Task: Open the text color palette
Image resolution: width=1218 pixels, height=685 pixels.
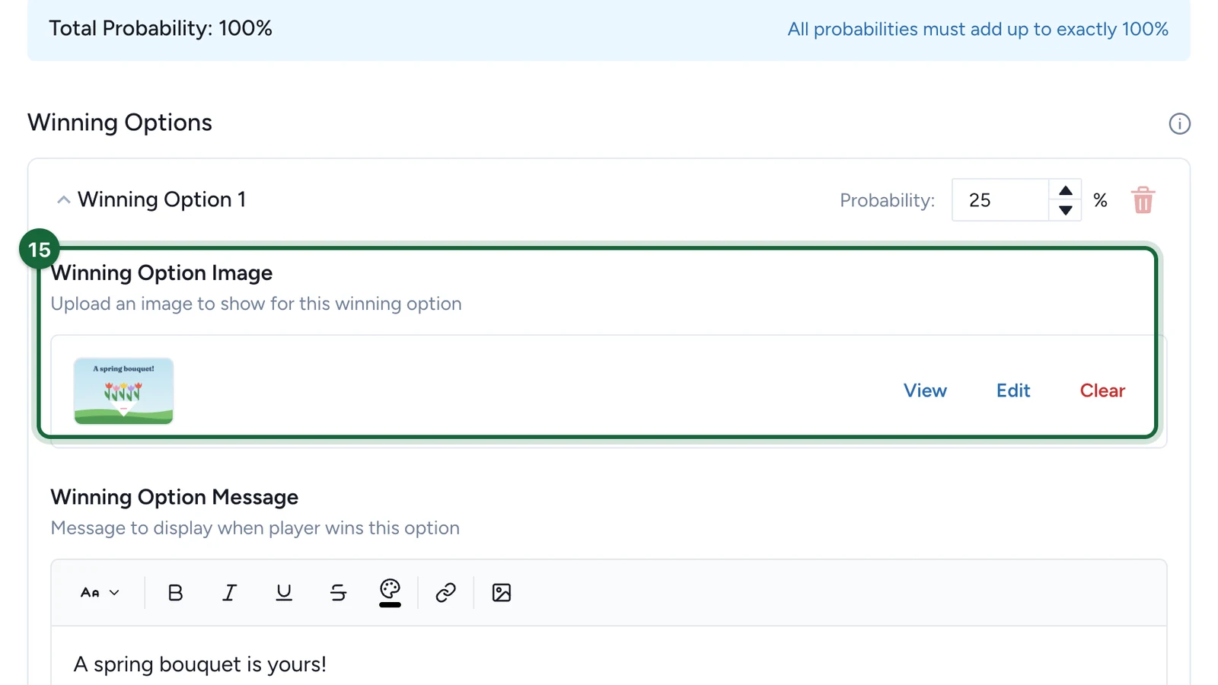Action: click(390, 592)
